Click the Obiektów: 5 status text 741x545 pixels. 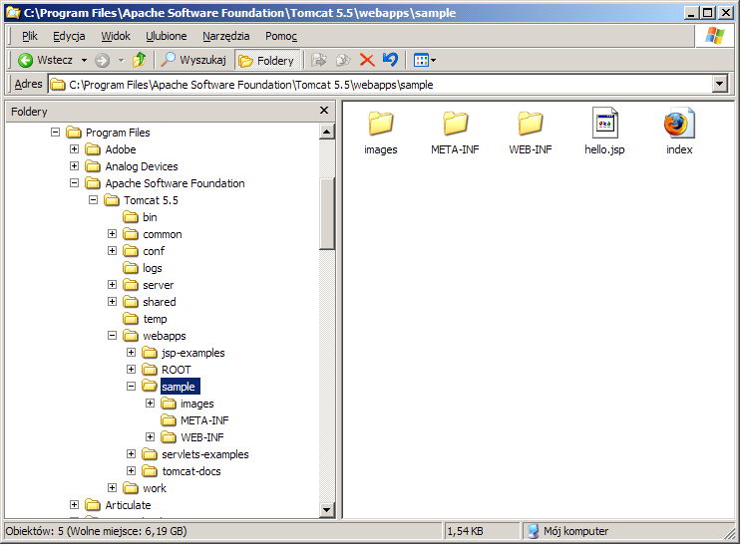coord(96,531)
